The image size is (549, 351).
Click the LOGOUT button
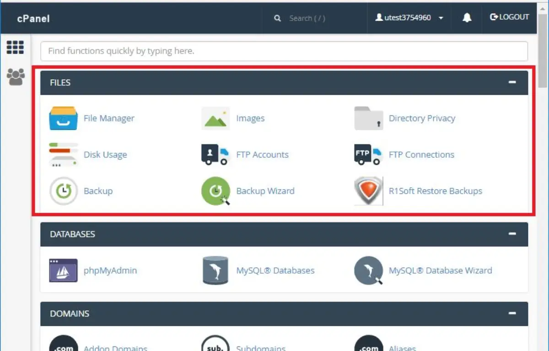click(509, 17)
